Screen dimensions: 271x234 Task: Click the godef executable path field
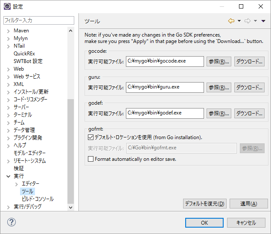point(165,113)
